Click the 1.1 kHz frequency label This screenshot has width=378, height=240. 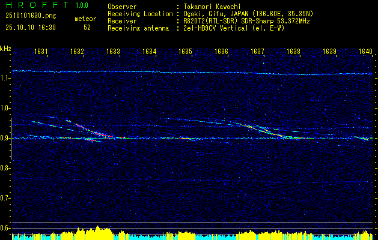click(6, 78)
